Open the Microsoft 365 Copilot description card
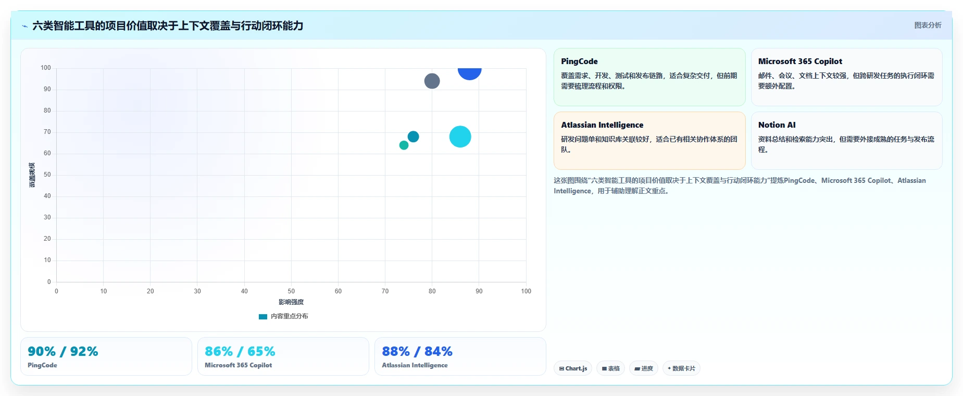 point(846,77)
